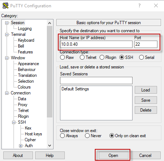Image resolution: width=164 pixels, height=161 pixels.
Task: Click the Delete session button
Action: [146, 110]
